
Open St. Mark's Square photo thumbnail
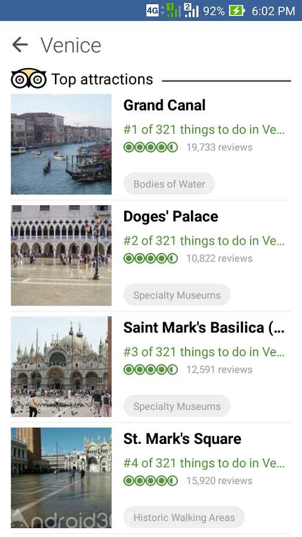(x=61, y=478)
